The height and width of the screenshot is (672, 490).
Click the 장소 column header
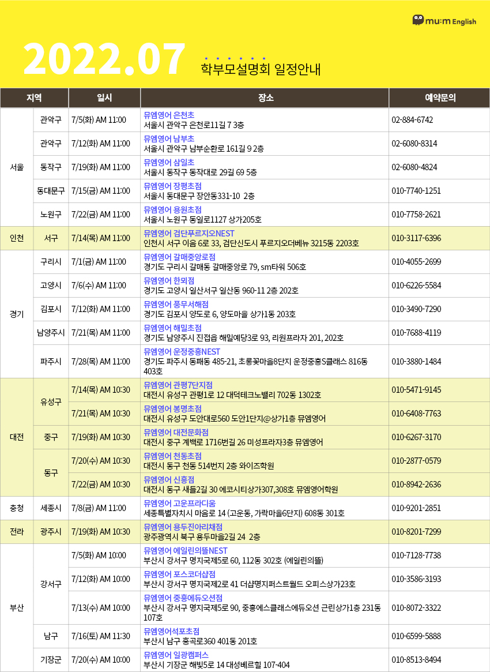pos(265,97)
